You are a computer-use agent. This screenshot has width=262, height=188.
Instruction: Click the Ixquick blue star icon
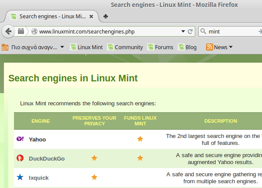(20, 177)
